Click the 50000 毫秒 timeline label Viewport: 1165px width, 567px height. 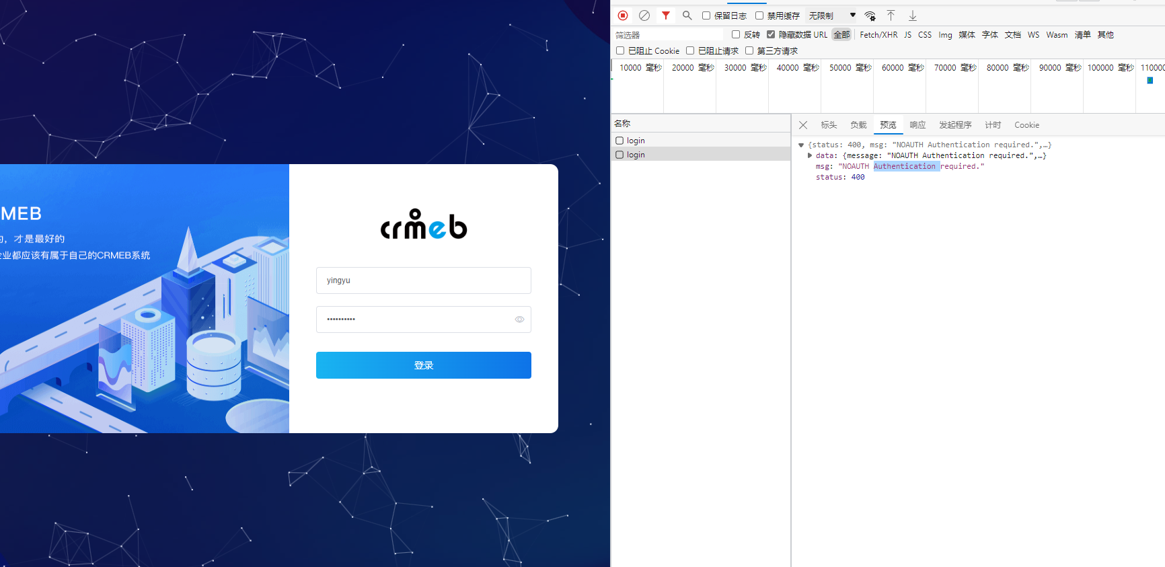point(850,68)
